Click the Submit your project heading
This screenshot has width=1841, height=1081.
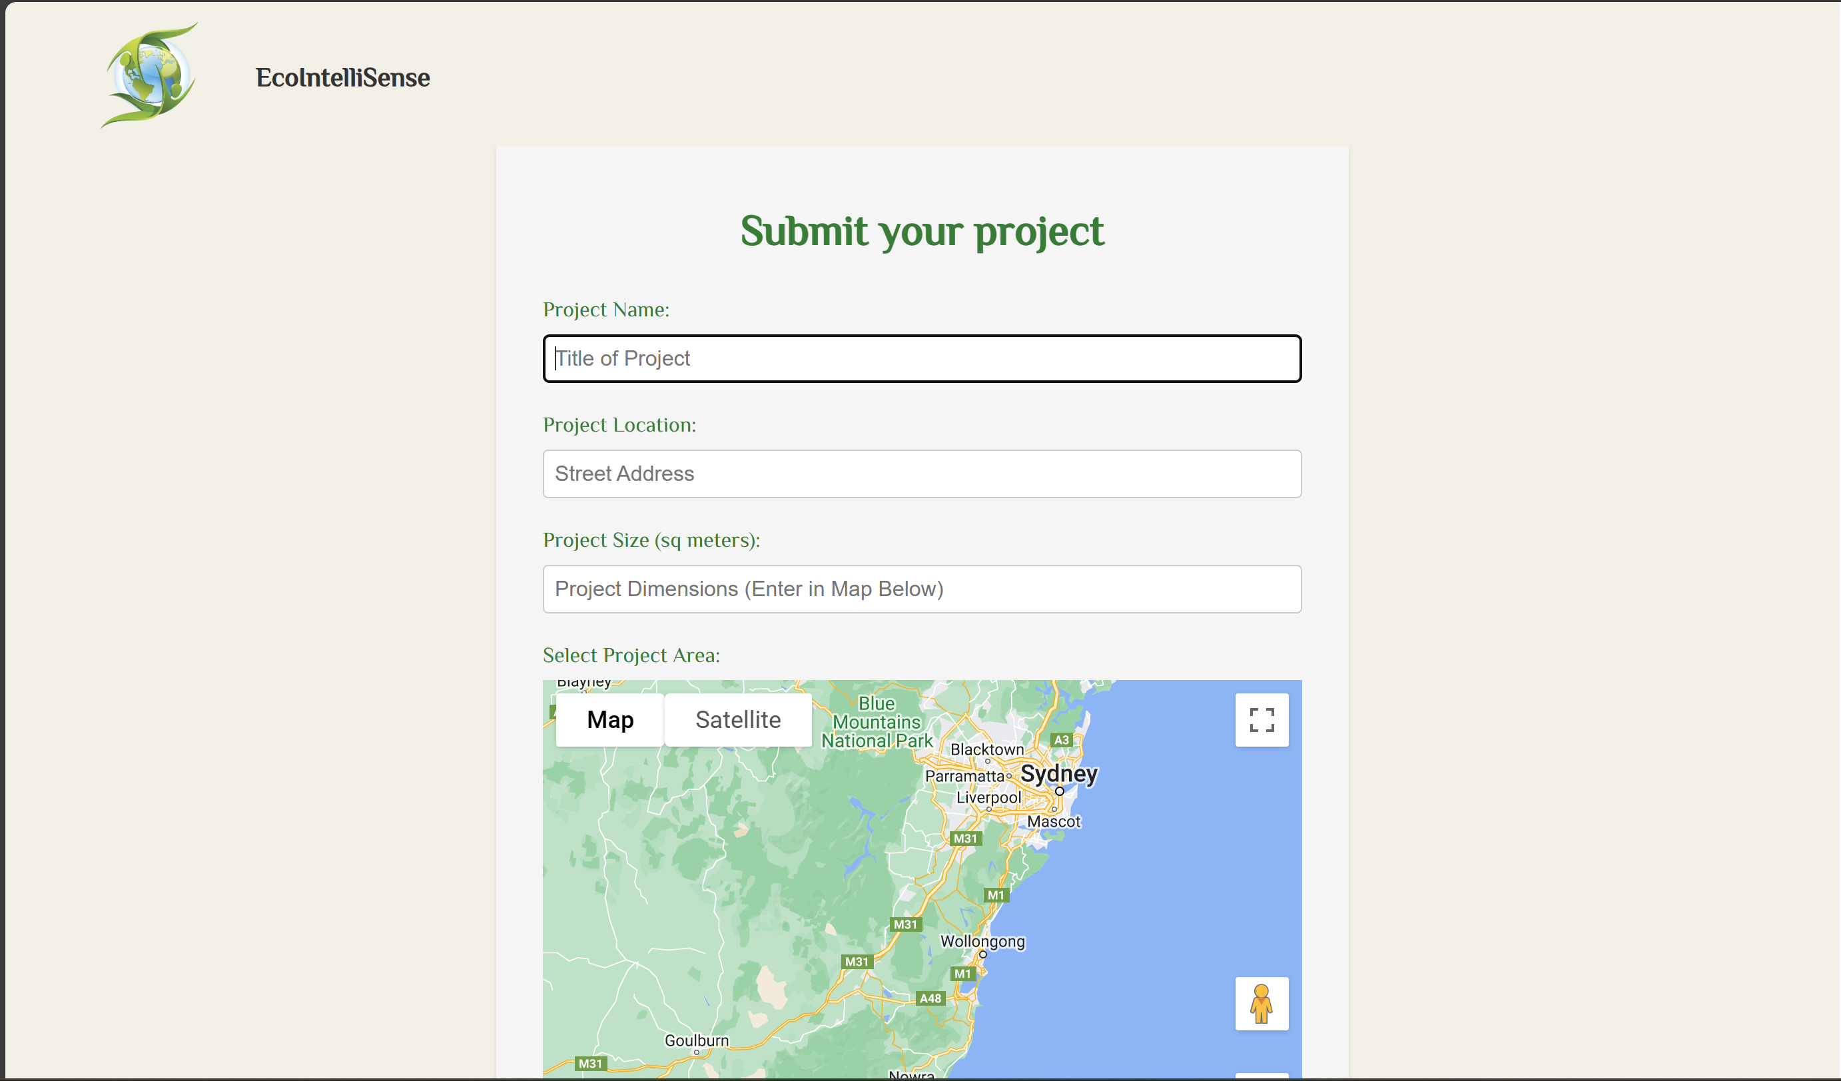921,232
